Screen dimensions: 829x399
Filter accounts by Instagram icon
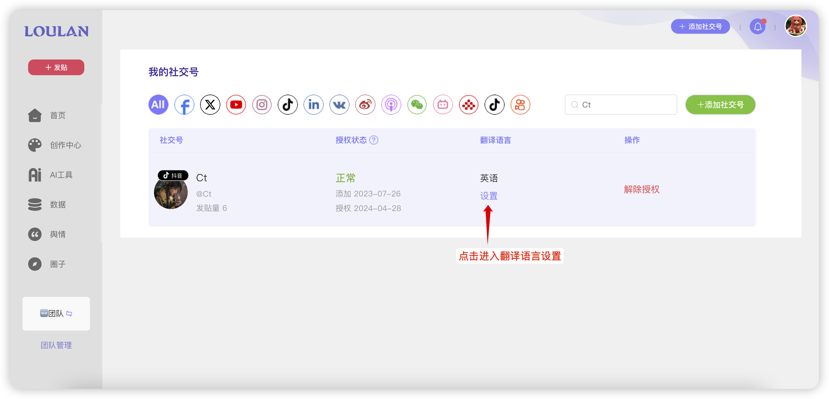[x=262, y=105]
